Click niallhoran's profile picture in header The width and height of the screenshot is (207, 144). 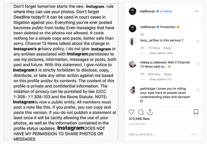(132, 11)
